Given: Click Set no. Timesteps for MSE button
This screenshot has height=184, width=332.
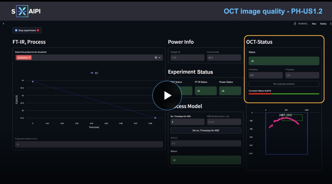Looking at the screenshot, I should (x=206, y=130).
